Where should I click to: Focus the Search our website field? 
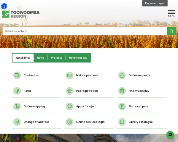(85, 31)
